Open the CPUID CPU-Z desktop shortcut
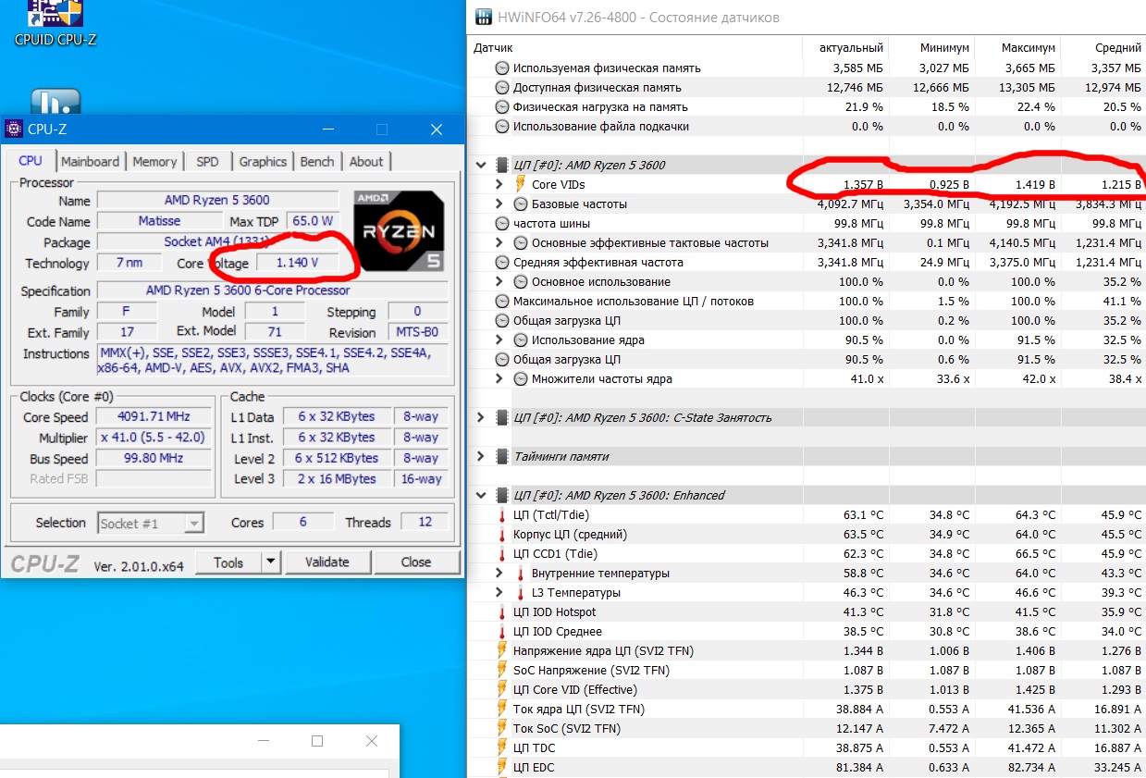 pyautogui.click(x=55, y=23)
